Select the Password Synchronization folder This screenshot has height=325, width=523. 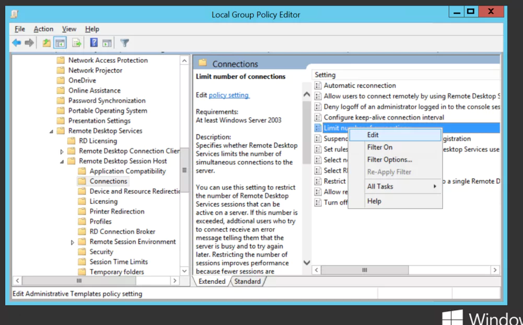click(107, 100)
